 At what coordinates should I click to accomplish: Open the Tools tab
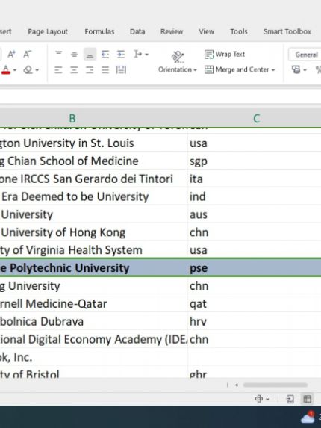[x=239, y=31]
